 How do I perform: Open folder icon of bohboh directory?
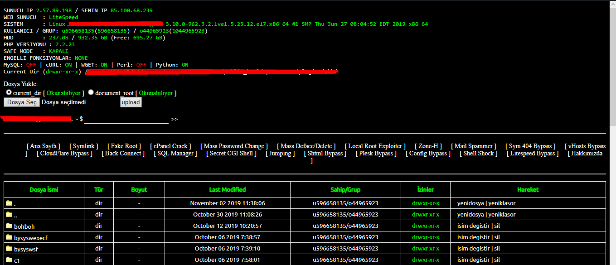coord(9,226)
